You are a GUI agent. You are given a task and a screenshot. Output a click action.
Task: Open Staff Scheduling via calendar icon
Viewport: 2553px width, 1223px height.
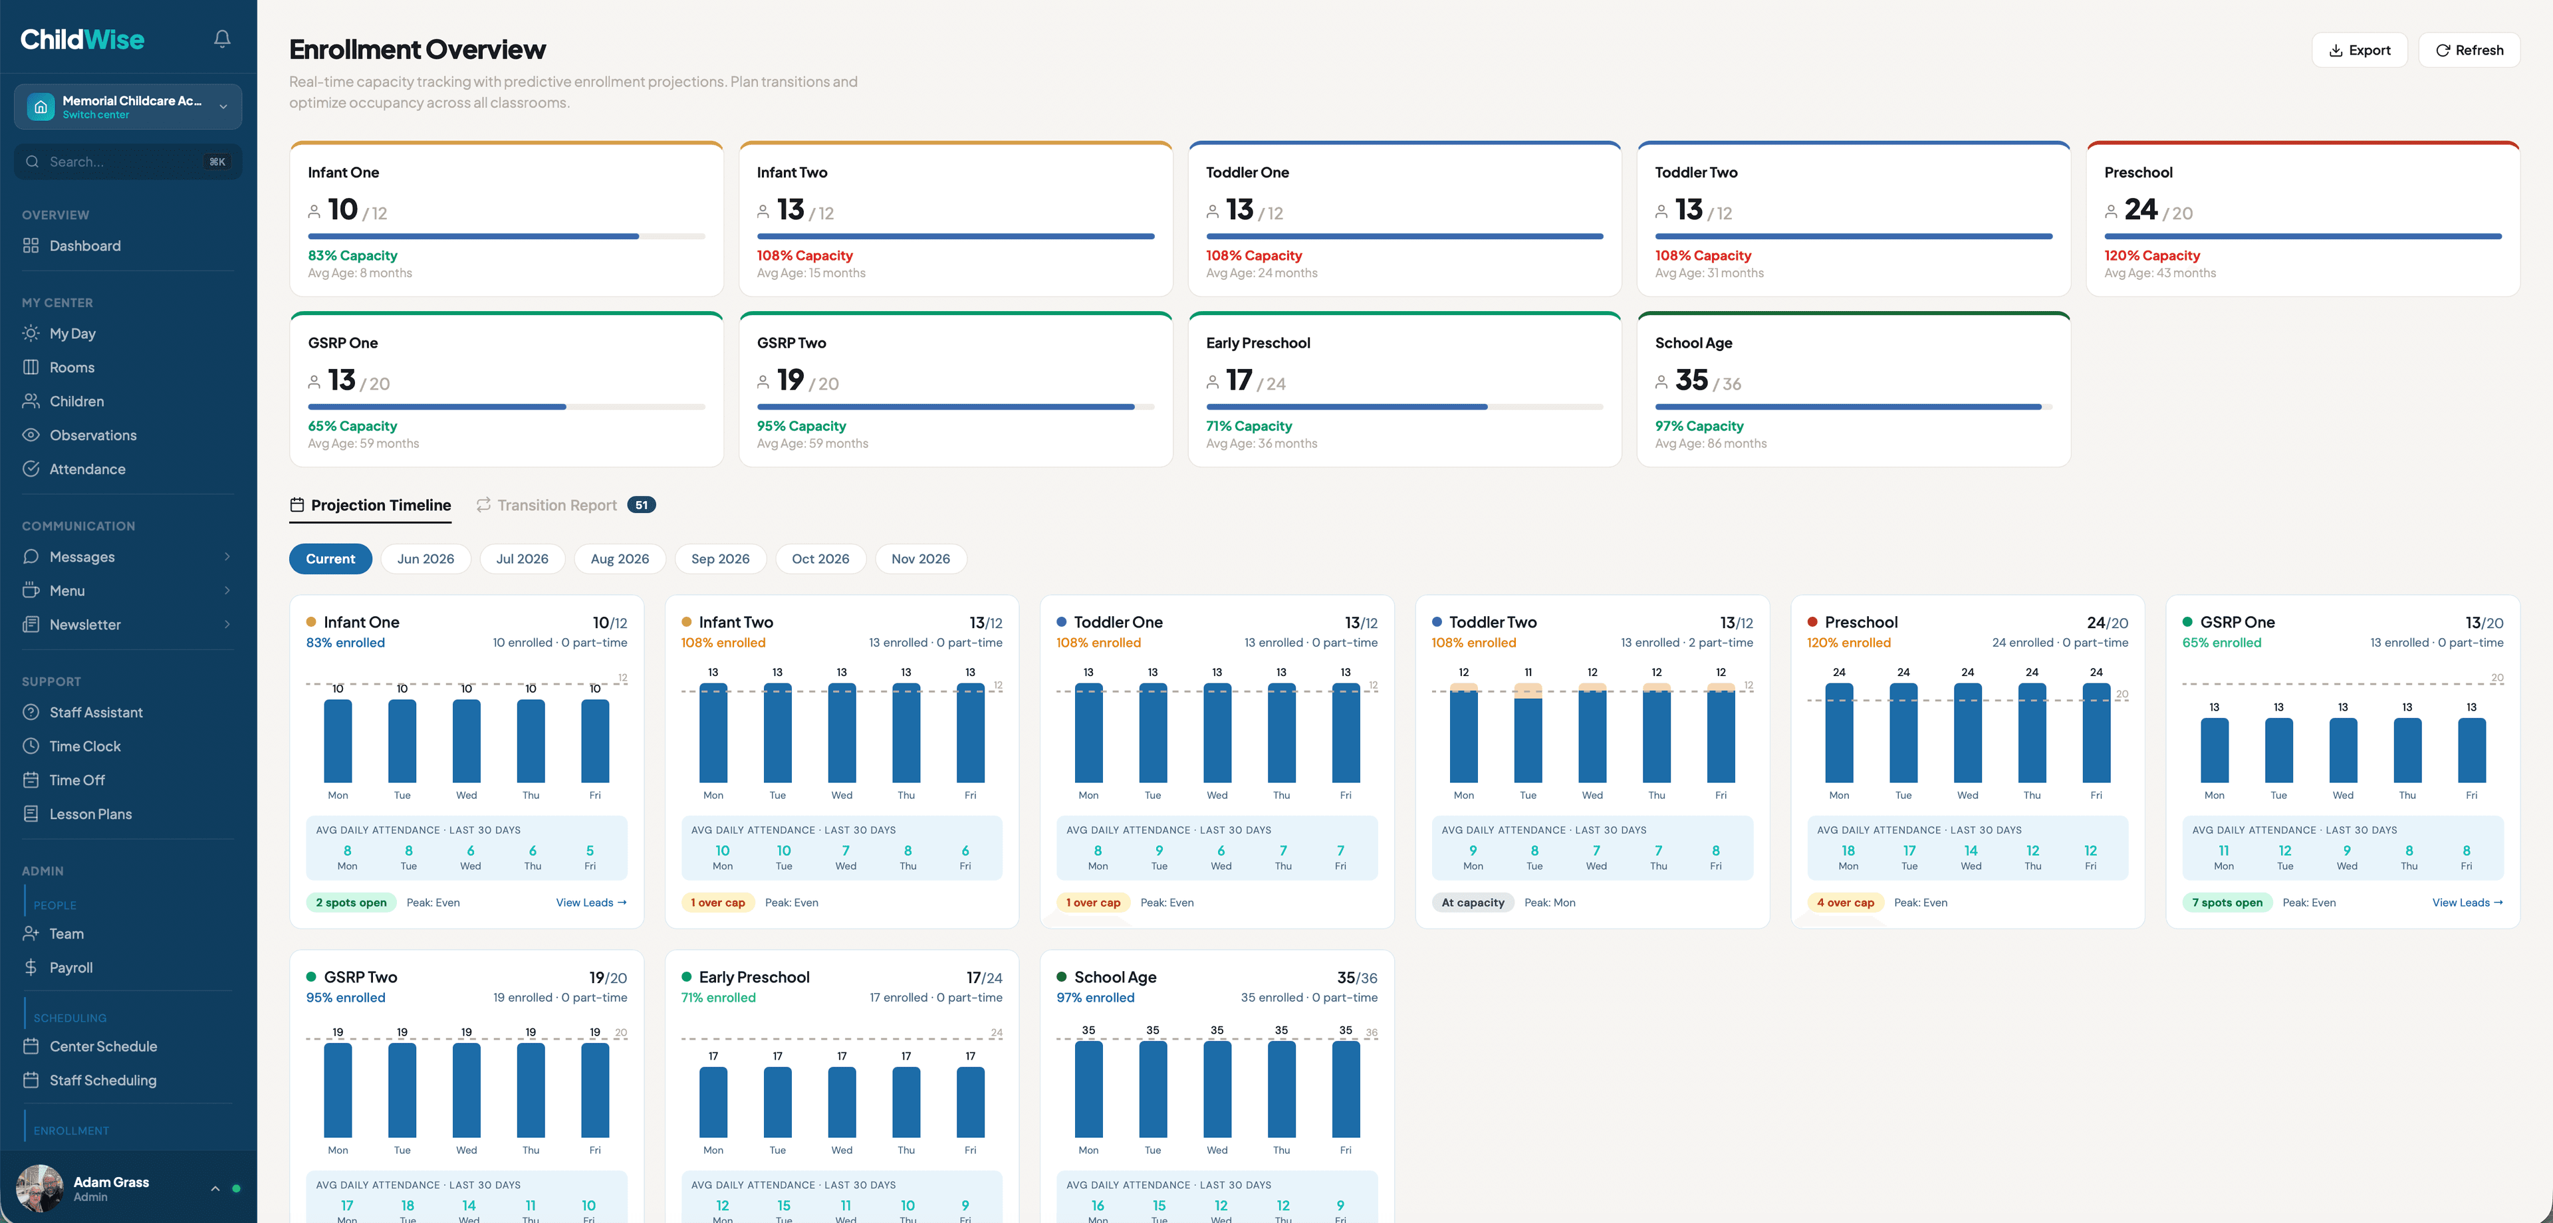(31, 1080)
